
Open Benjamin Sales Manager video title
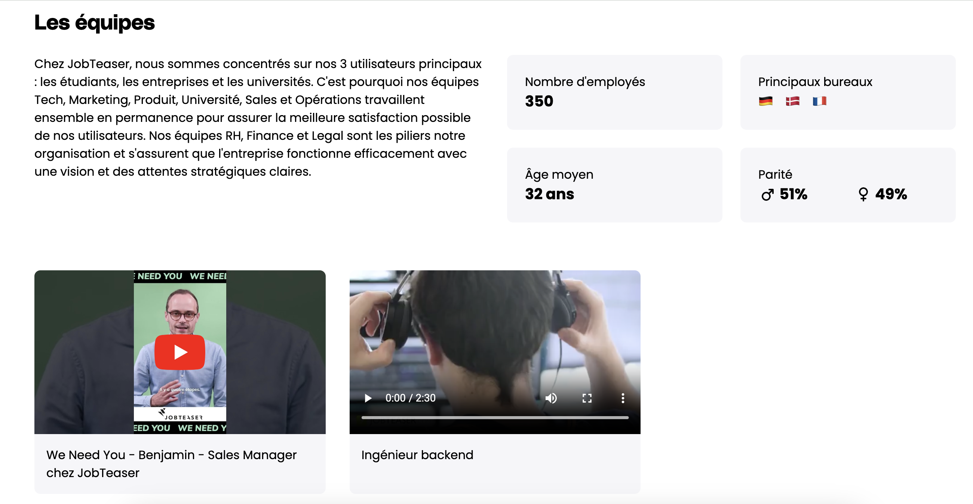pos(172,464)
